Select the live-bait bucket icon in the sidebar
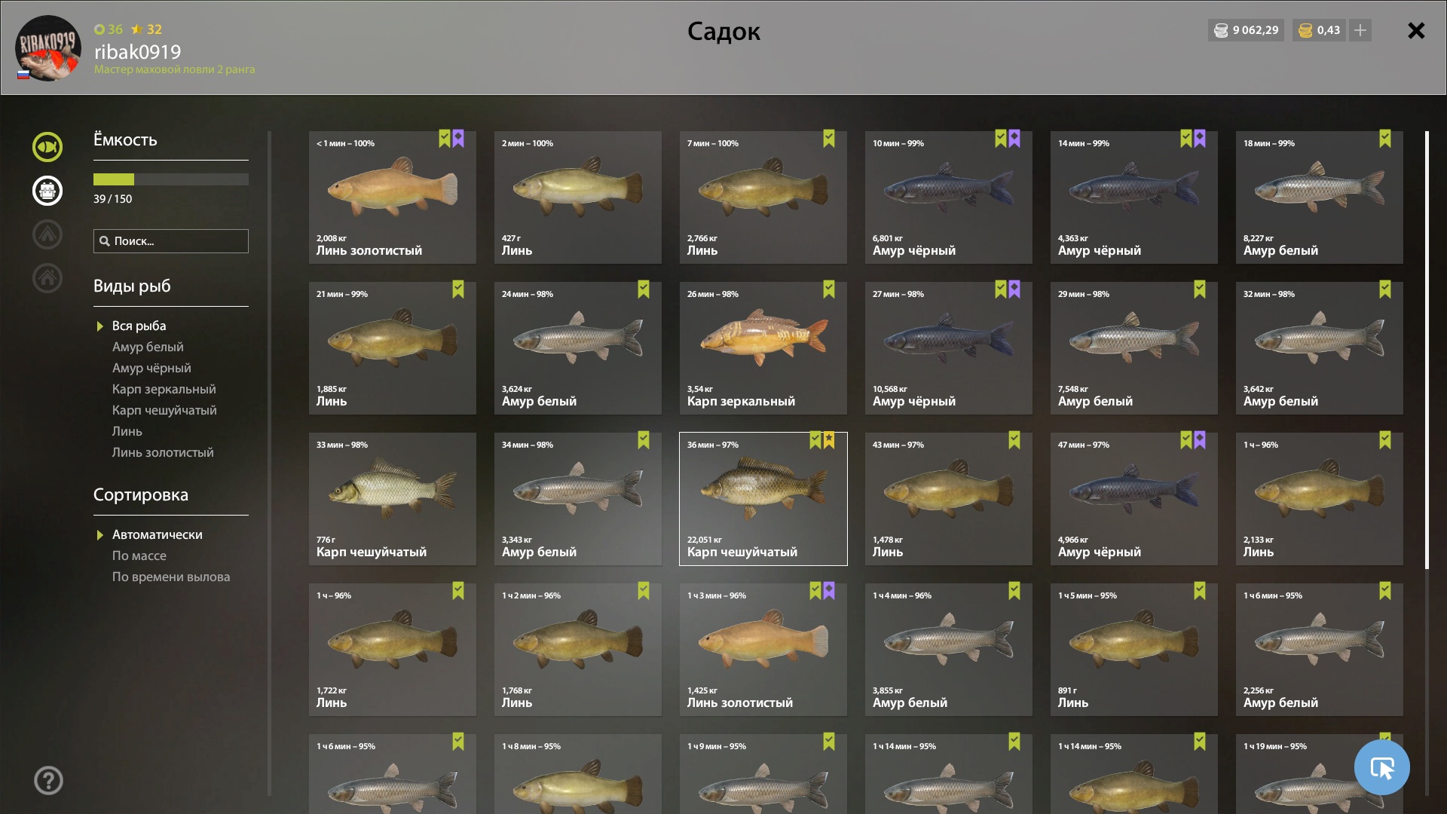Image resolution: width=1447 pixels, height=814 pixels. click(x=47, y=191)
